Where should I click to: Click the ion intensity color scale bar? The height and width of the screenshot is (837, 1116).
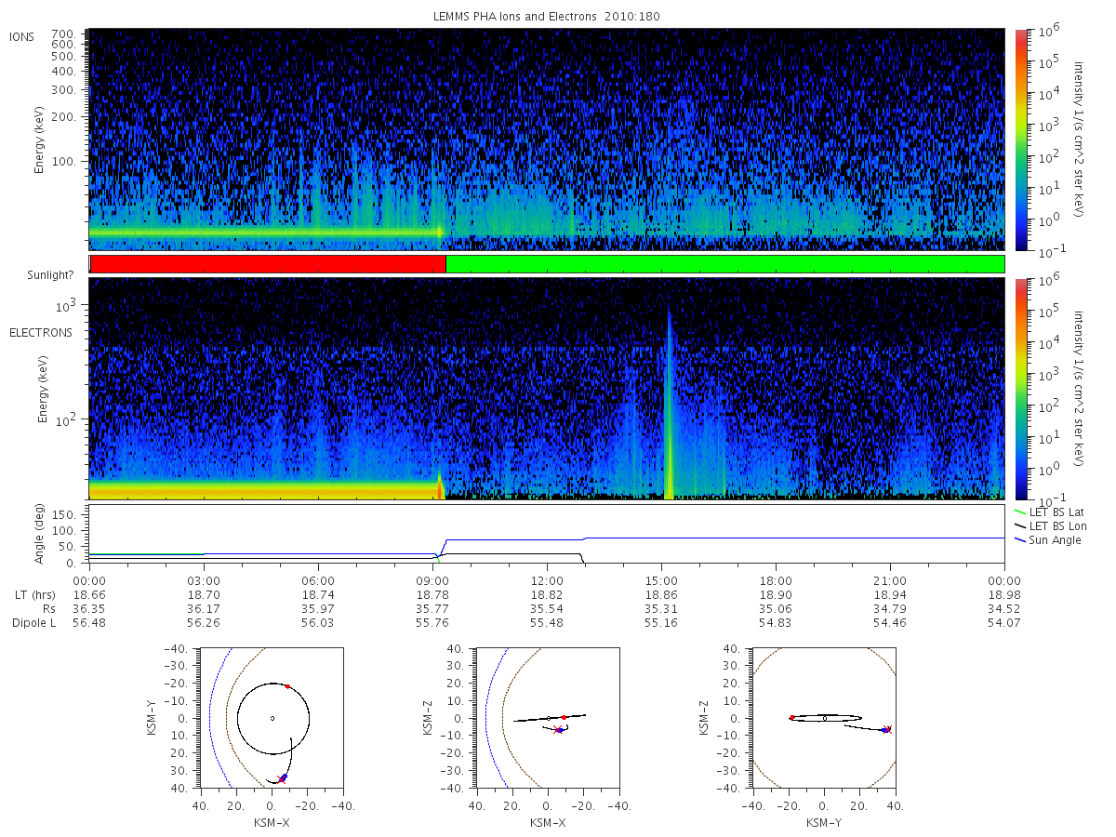(x=1020, y=139)
